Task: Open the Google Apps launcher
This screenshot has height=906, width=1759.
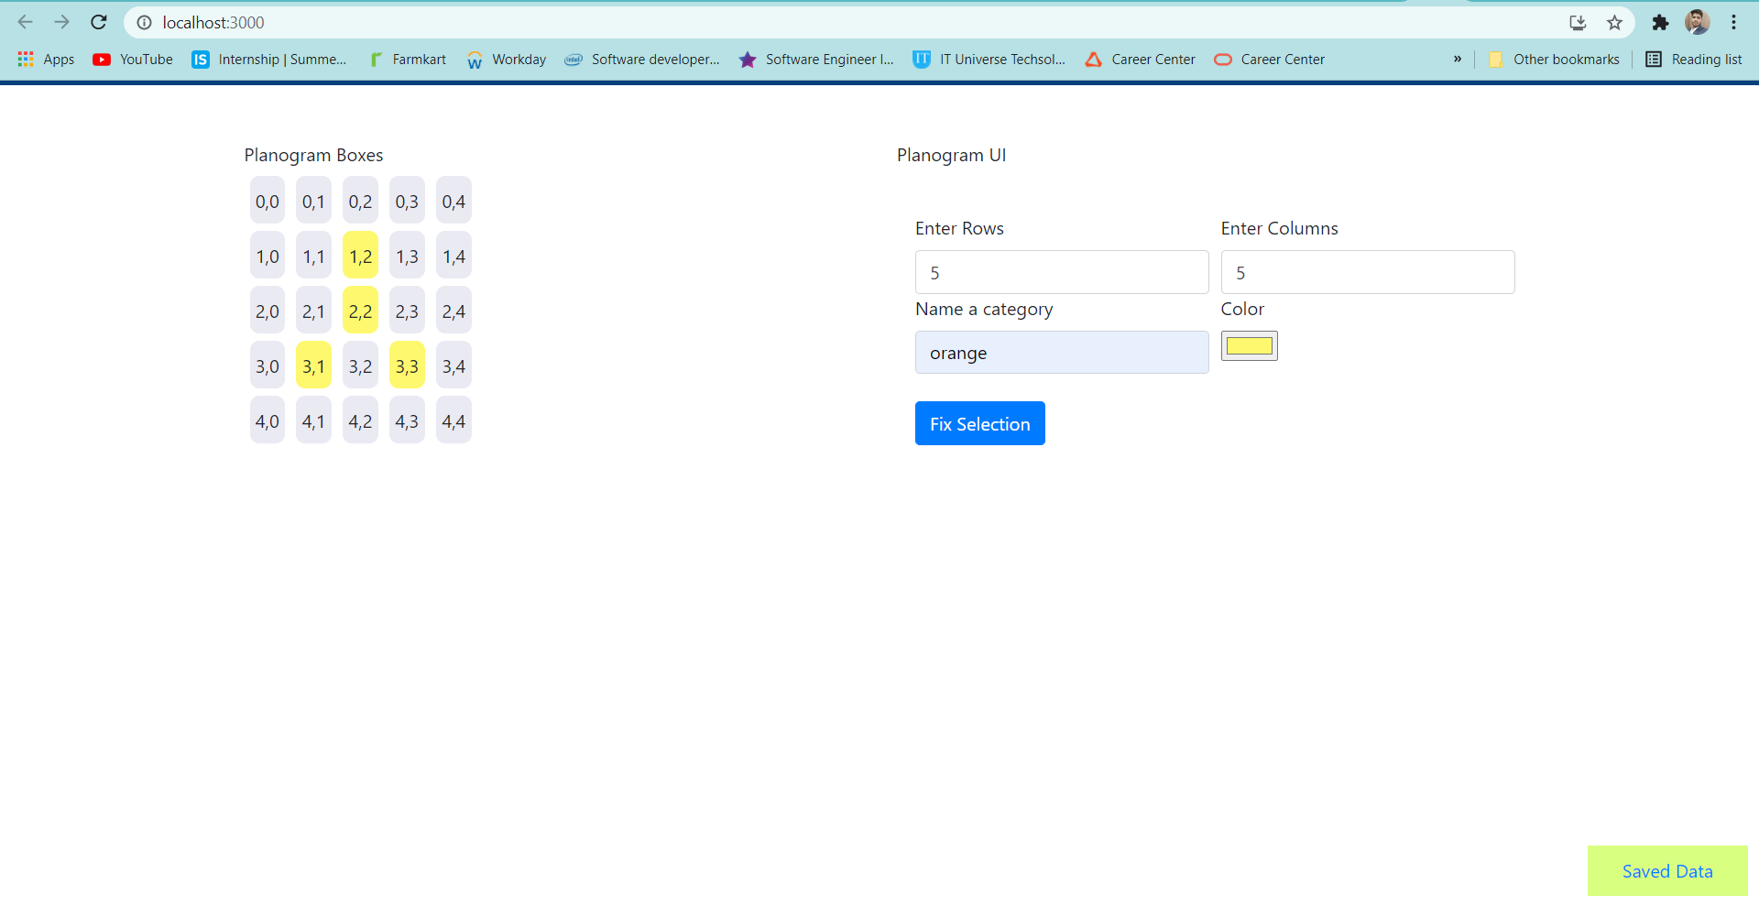Action: [x=25, y=59]
